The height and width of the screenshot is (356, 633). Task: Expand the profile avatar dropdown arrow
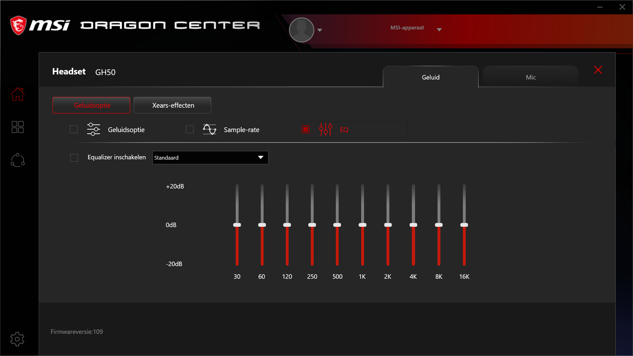(320, 30)
